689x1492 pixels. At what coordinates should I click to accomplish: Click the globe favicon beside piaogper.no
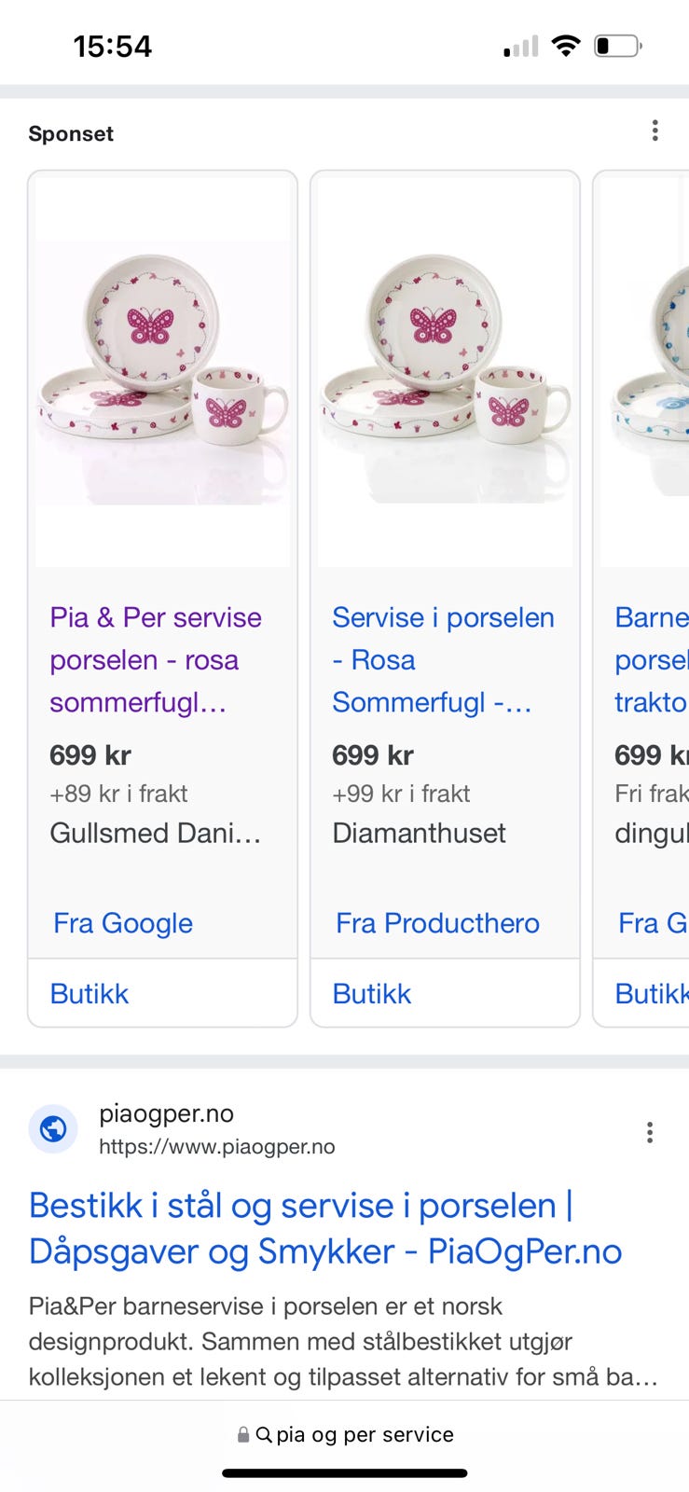[53, 1128]
